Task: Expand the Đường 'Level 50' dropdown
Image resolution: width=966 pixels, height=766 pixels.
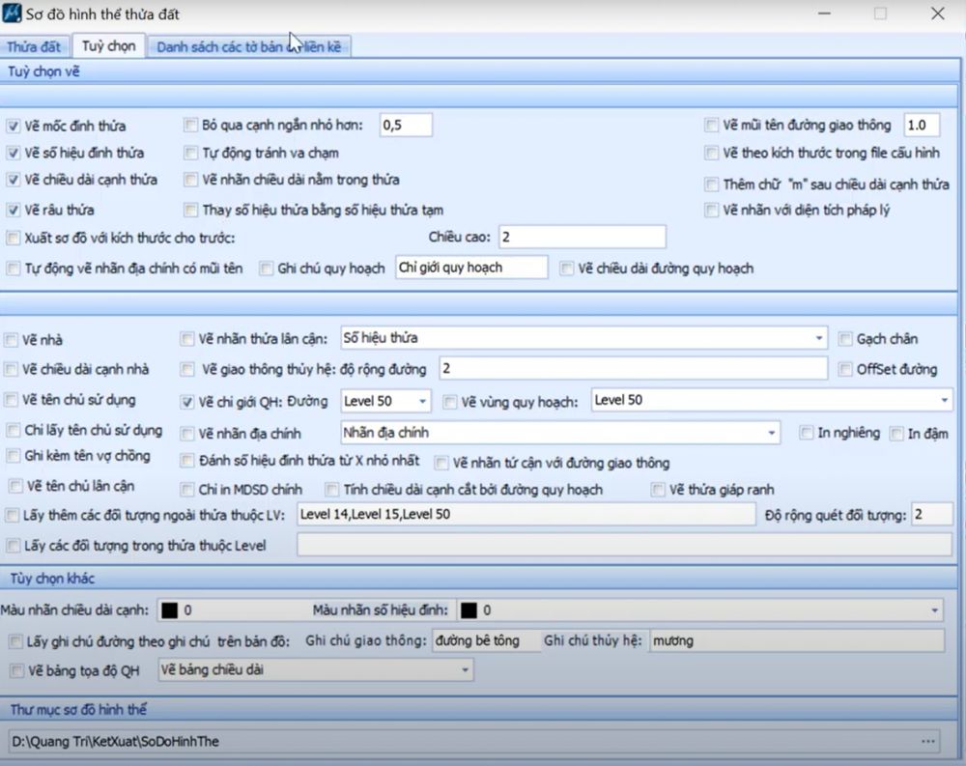Action: click(x=423, y=401)
